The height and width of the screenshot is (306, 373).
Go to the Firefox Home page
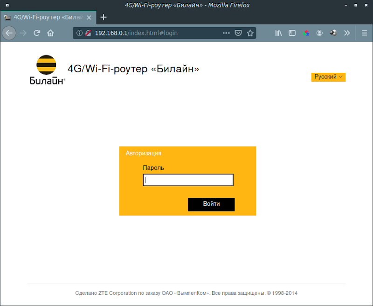coord(50,33)
